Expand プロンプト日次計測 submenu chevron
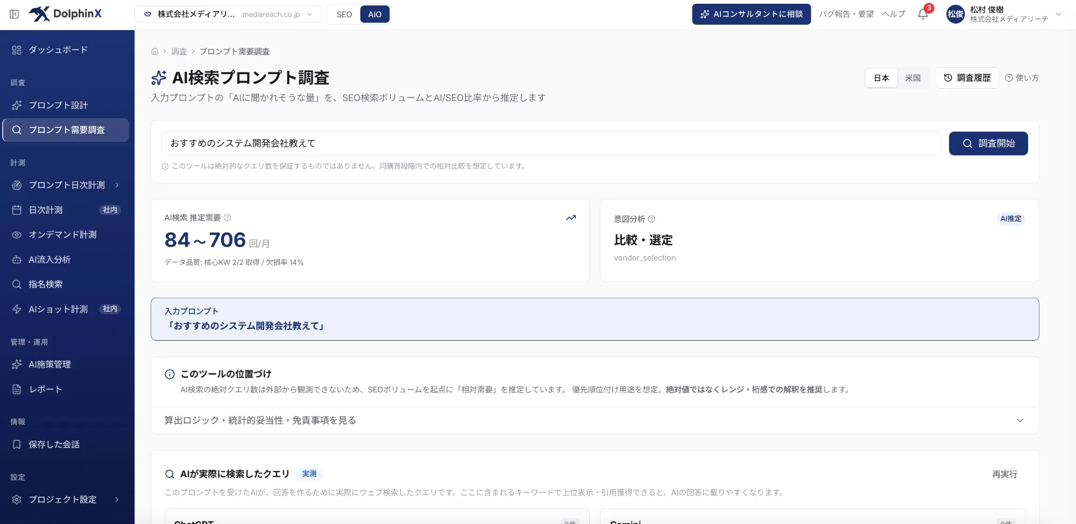Viewport: 1076px width, 524px height. pyautogui.click(x=117, y=185)
